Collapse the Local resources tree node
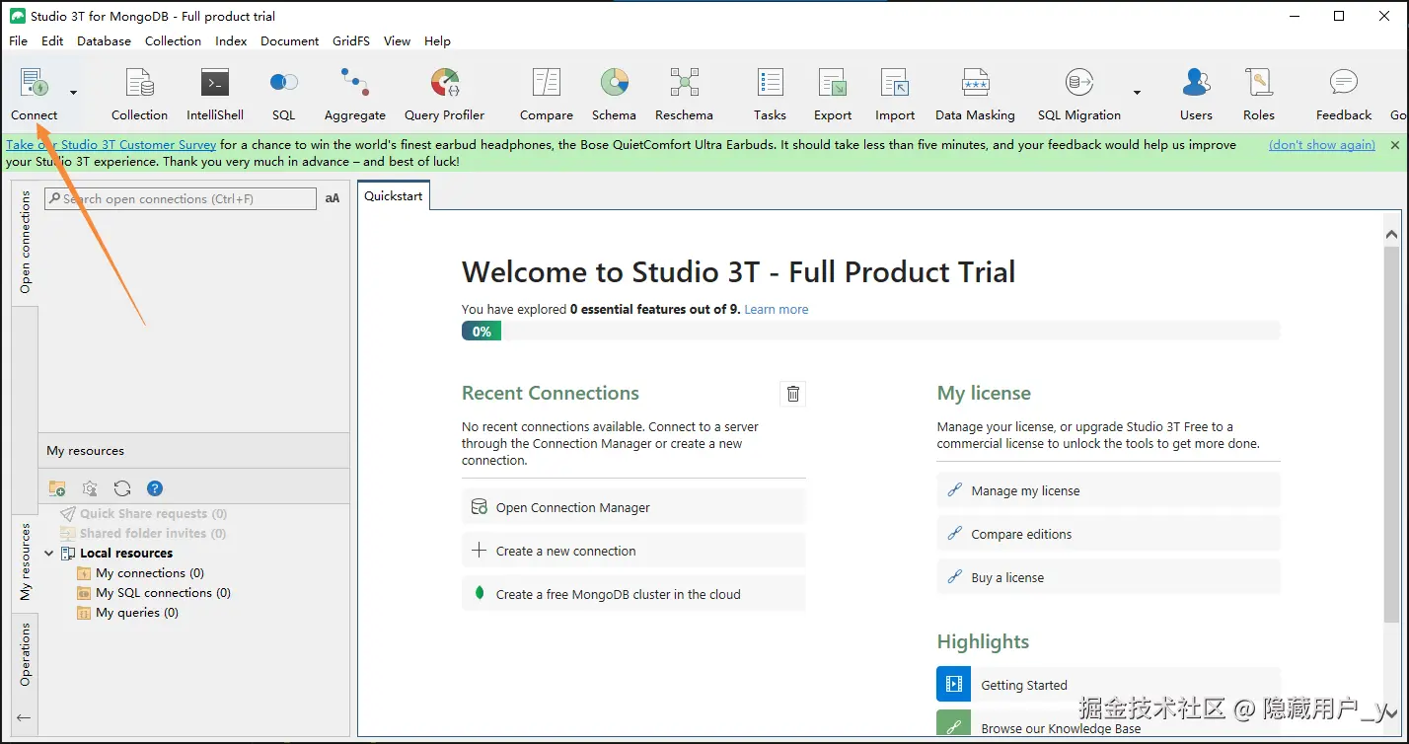Image resolution: width=1409 pixels, height=744 pixels. pos(48,554)
